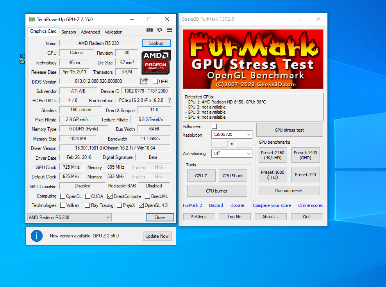Open the Online scores link
Viewport: 386px width, 287px height.
[x=311, y=205]
